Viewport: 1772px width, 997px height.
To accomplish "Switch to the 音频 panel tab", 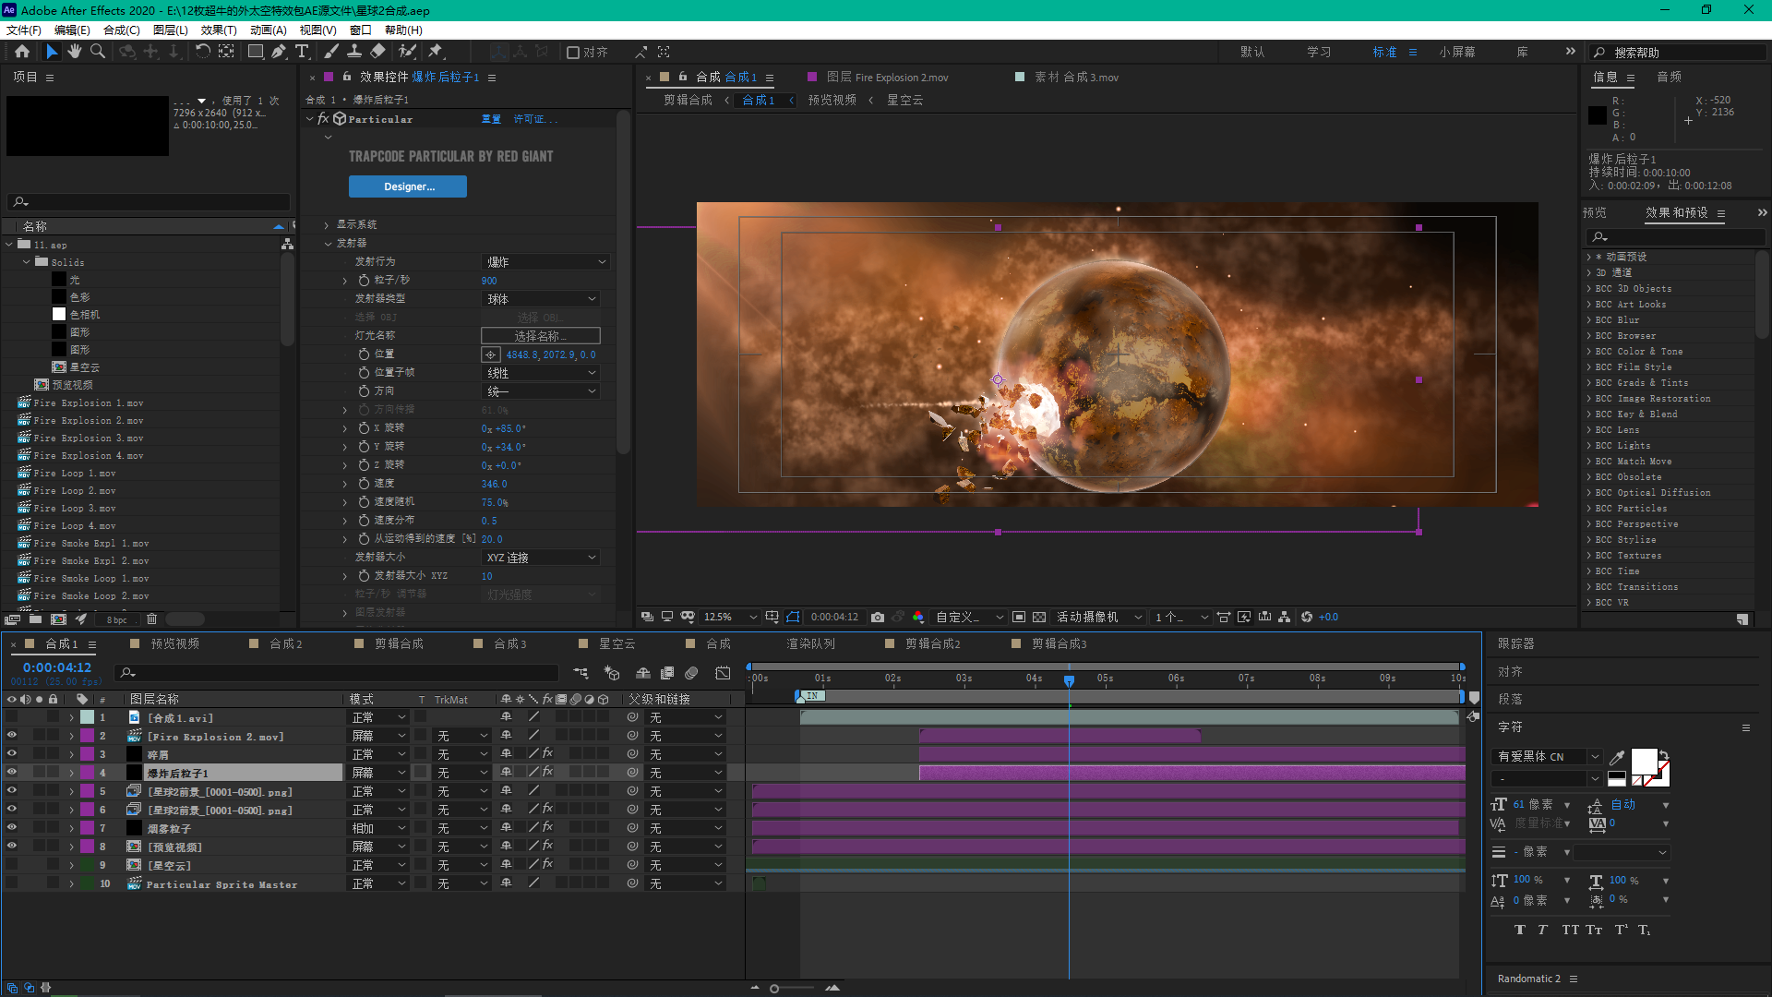I will point(1670,78).
